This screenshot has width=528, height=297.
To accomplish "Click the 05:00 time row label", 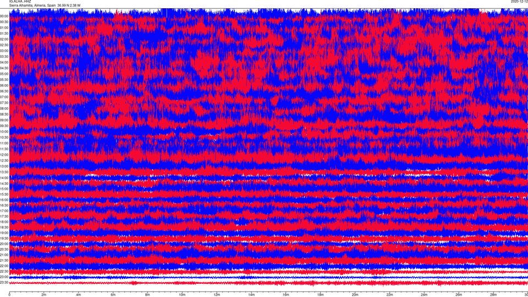I will click(x=4, y=74).
